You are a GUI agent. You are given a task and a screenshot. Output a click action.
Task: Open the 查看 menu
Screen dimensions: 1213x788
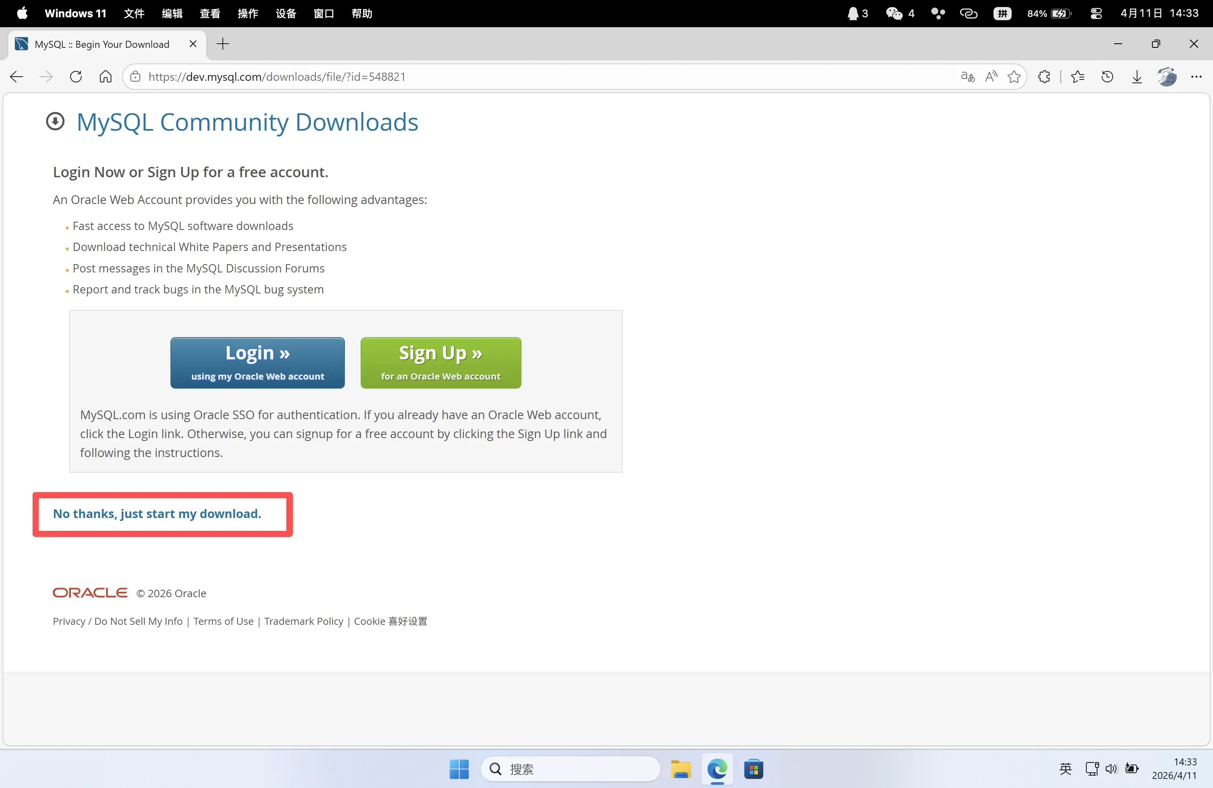210,13
